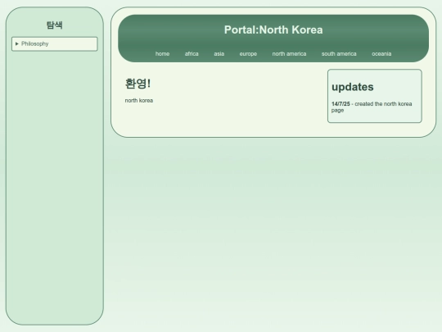Image resolution: width=442 pixels, height=332 pixels.
Task: Visit the south america link
Action: [x=339, y=53]
